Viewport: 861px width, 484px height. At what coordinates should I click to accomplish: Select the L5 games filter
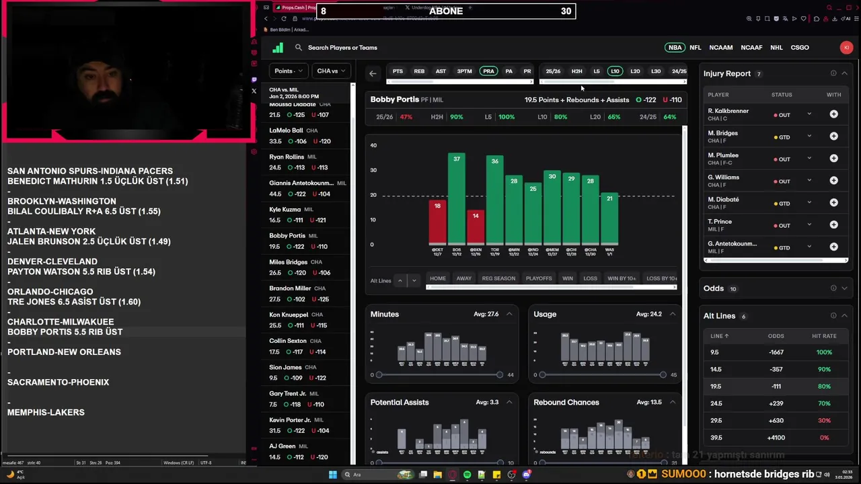[596, 71]
